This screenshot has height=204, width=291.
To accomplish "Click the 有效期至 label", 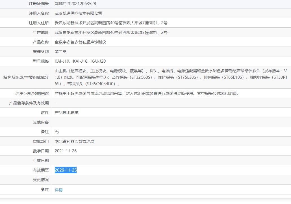I will (x=41, y=170).
